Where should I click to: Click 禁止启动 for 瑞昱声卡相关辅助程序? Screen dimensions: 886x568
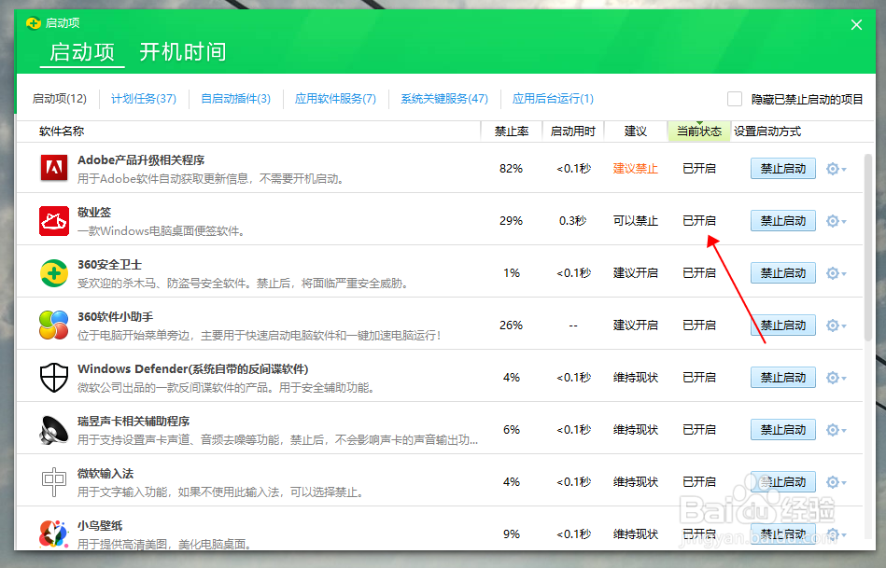[782, 430]
